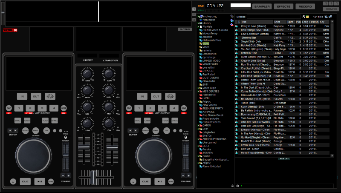The height and width of the screenshot is (193, 341).
Task: Click the monitor icon right of file count
Action: (x=330, y=17)
